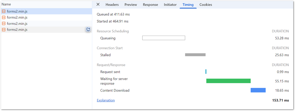Viewport: 295px width, 111px height.
Task: Click the blue Content Download bar
Action: (258, 90)
